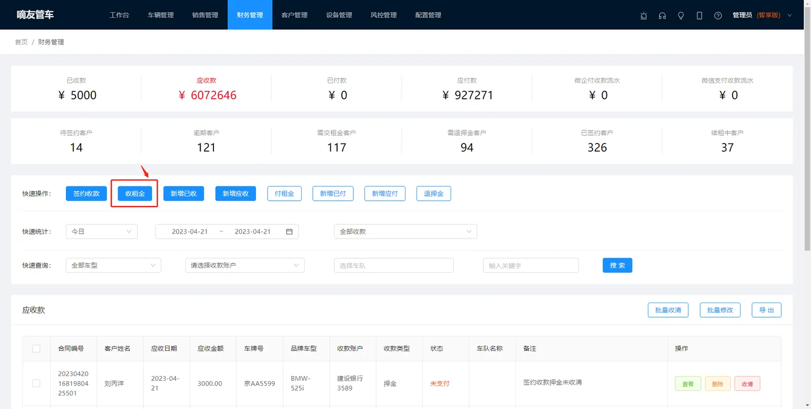Click the 批量收清 button
Screen dimensions: 811x409
click(668, 310)
